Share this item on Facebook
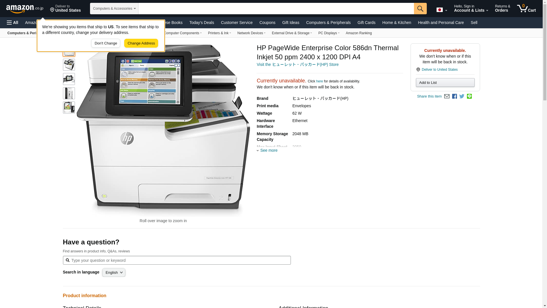 pyautogui.click(x=454, y=96)
